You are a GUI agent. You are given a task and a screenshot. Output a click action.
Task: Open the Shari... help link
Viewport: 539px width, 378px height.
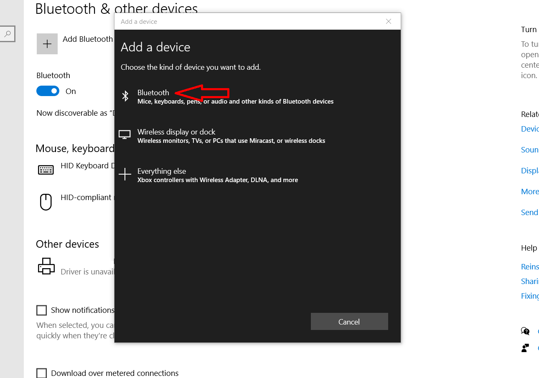[530, 282]
